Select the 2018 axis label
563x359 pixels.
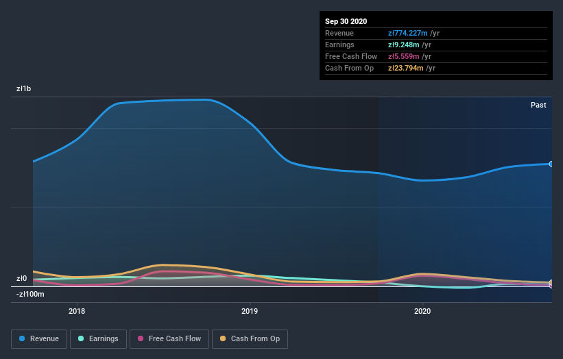77,311
